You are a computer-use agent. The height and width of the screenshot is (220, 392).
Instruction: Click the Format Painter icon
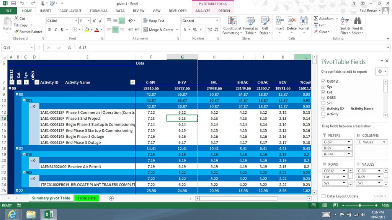coord(16,32)
